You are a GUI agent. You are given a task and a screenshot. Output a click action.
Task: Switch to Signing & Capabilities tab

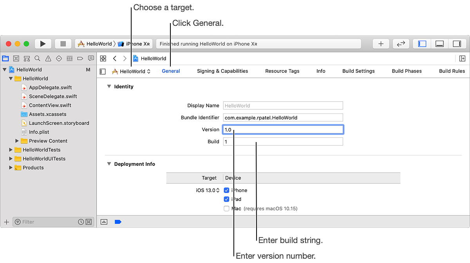(222, 71)
